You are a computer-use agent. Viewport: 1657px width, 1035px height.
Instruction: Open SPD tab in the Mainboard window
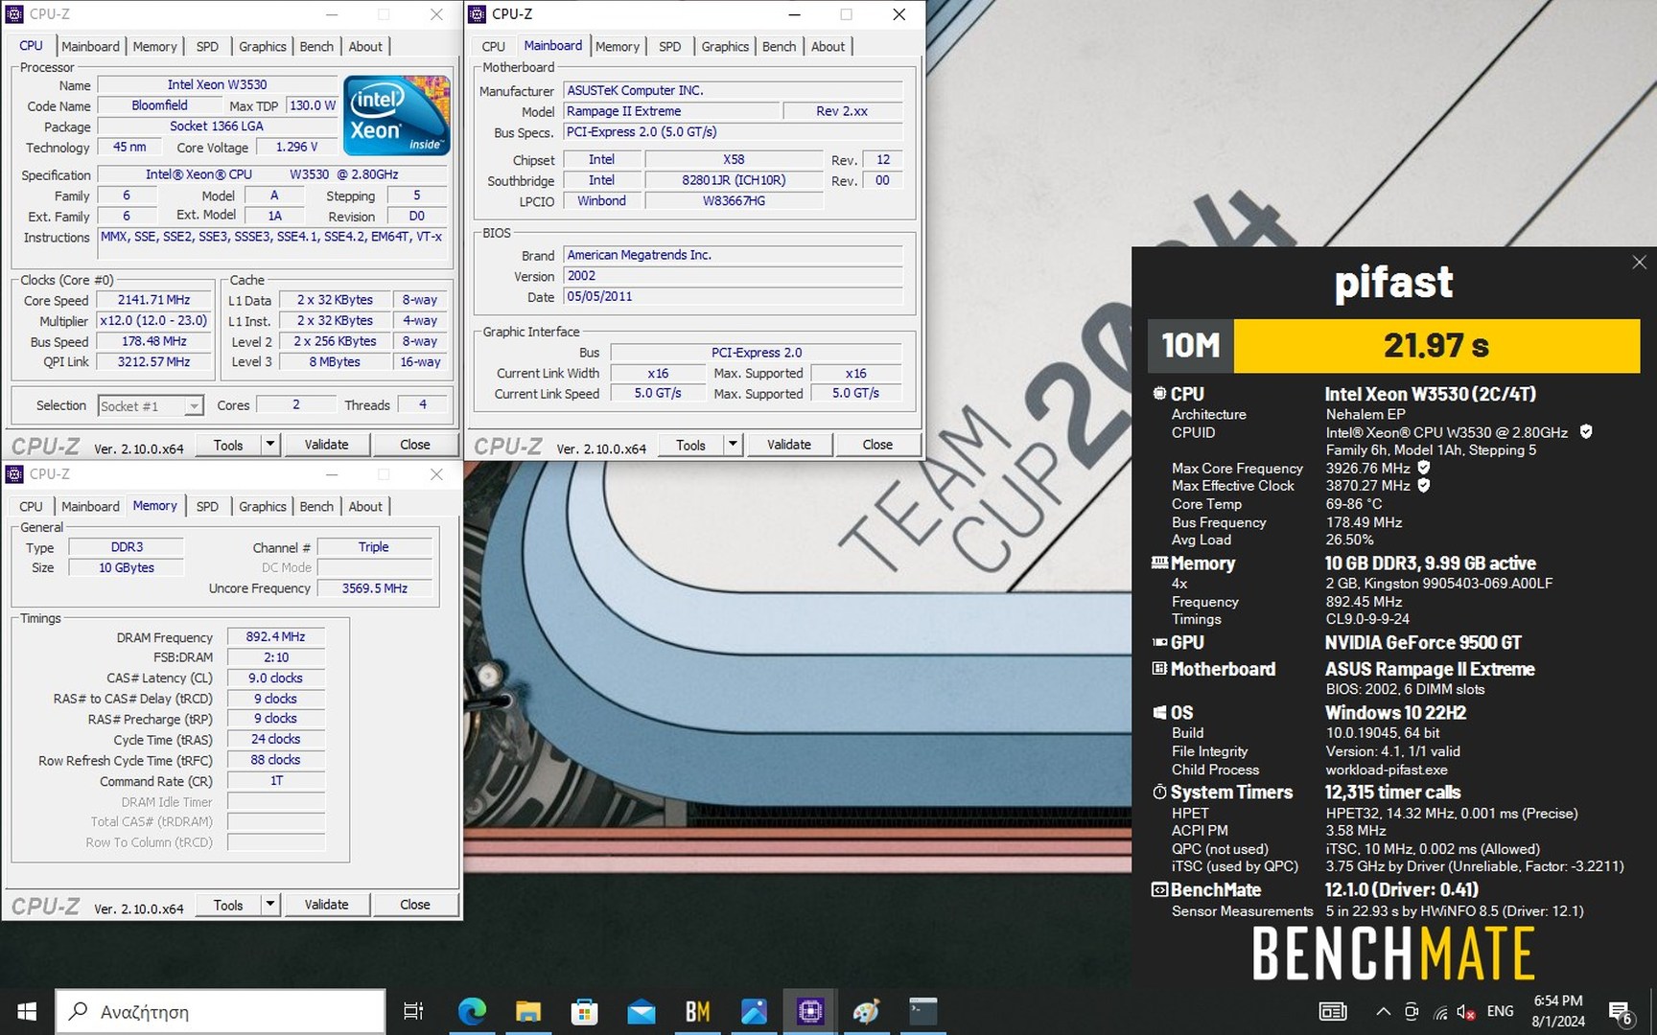coord(670,46)
